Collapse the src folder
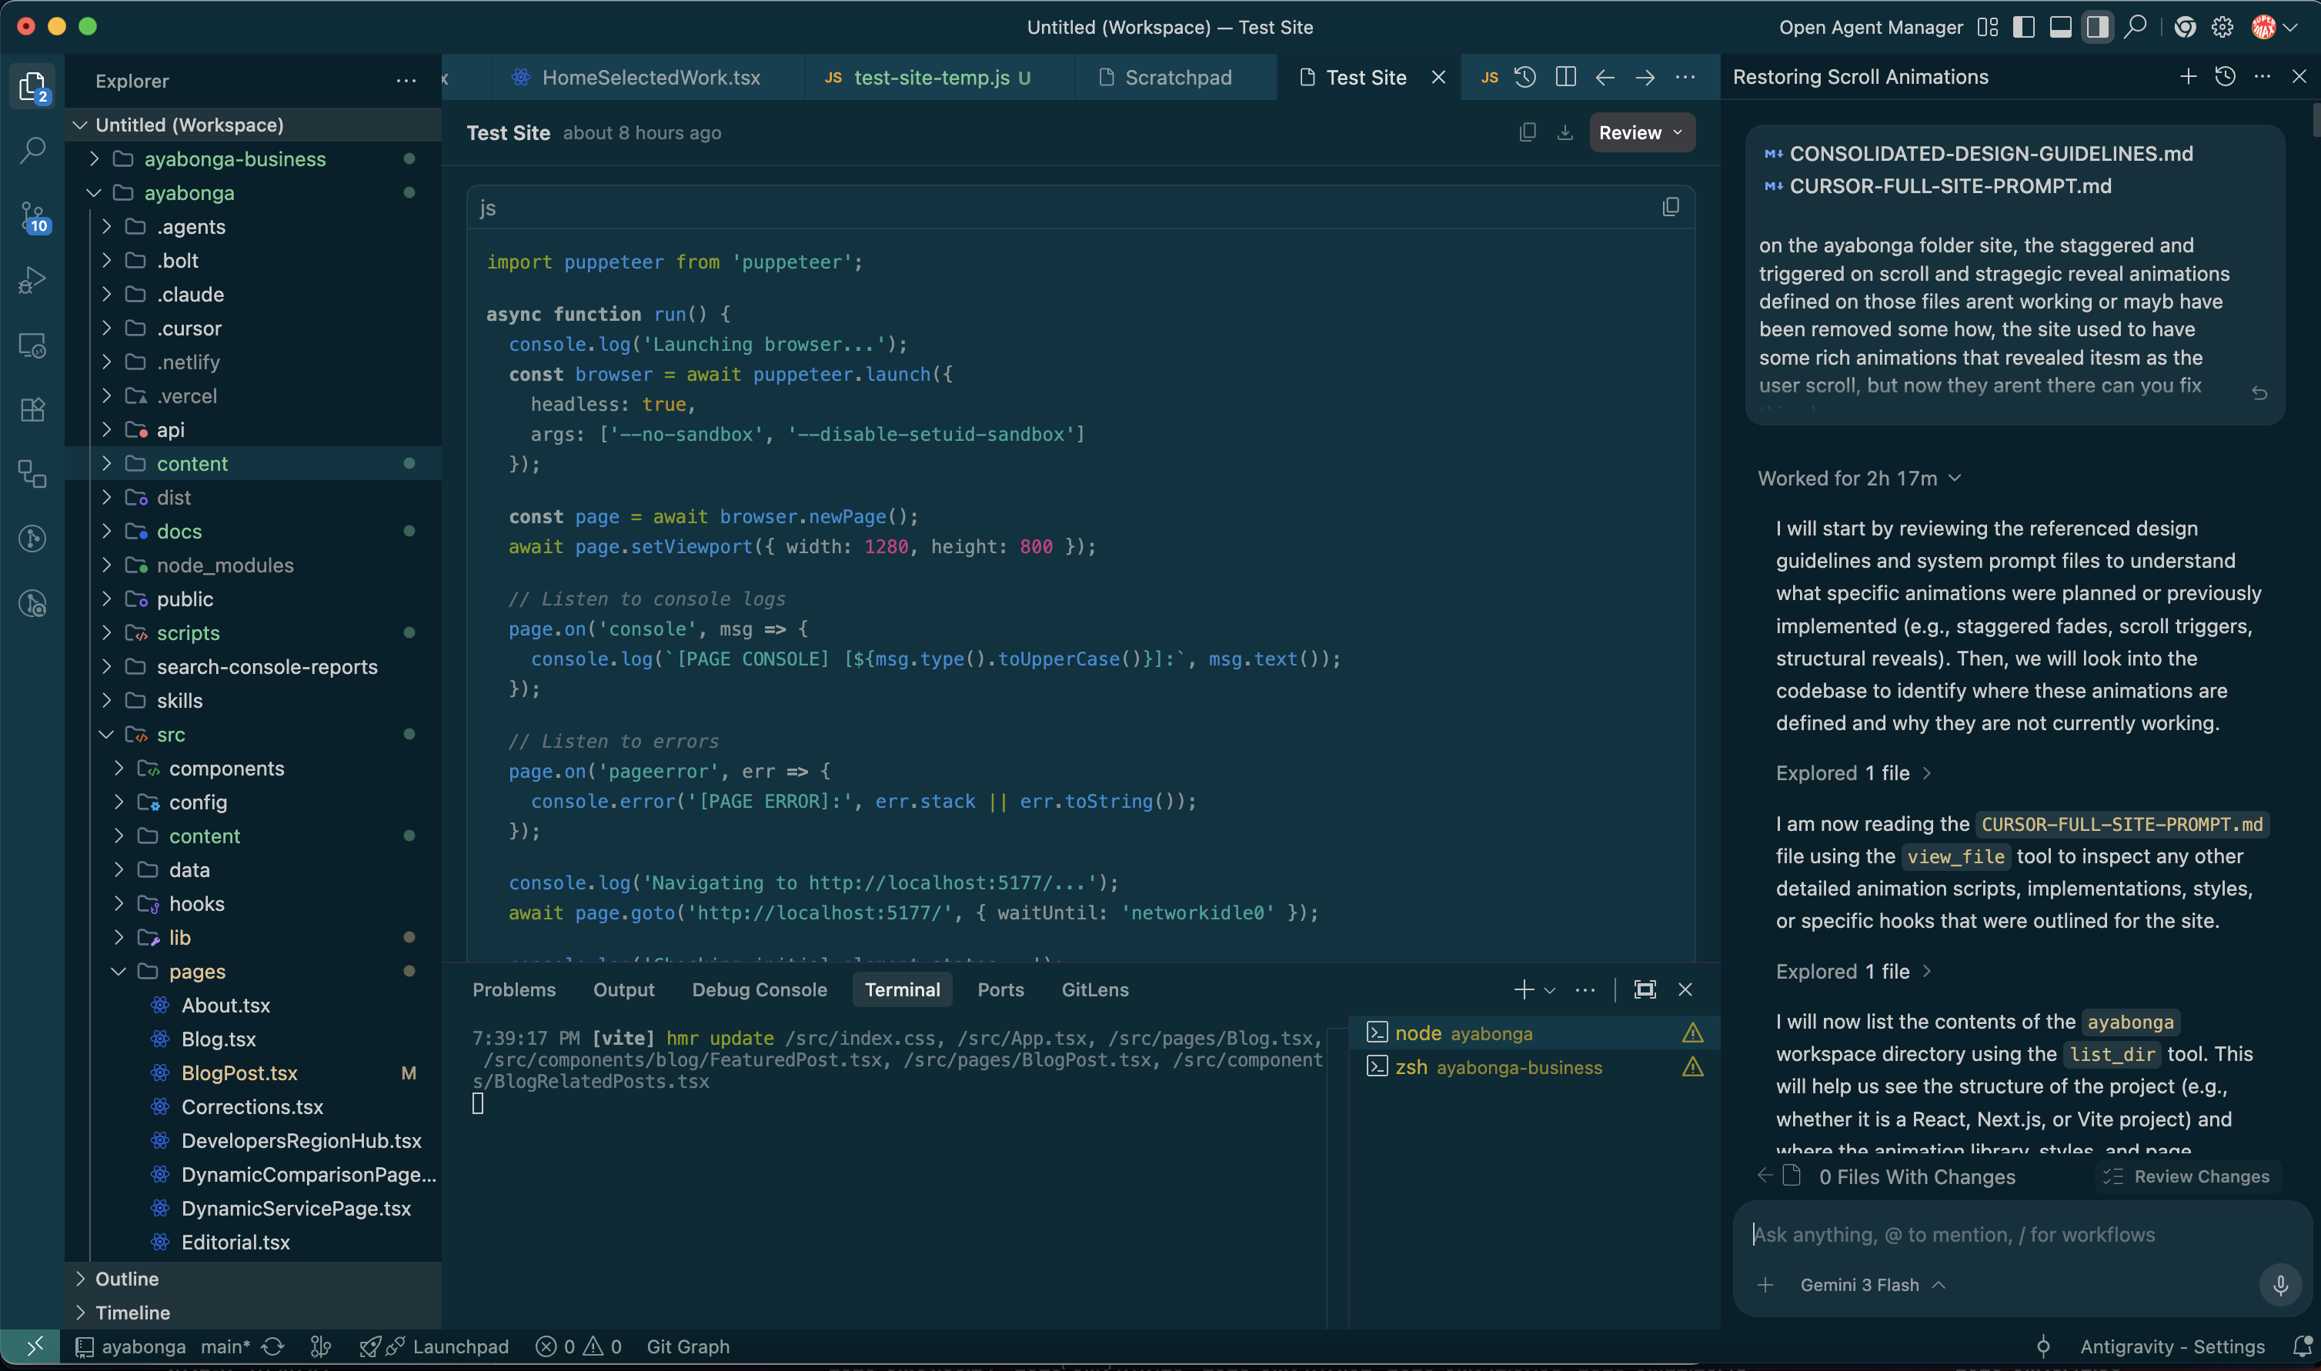The height and width of the screenshot is (1371, 2321). (x=252, y=735)
